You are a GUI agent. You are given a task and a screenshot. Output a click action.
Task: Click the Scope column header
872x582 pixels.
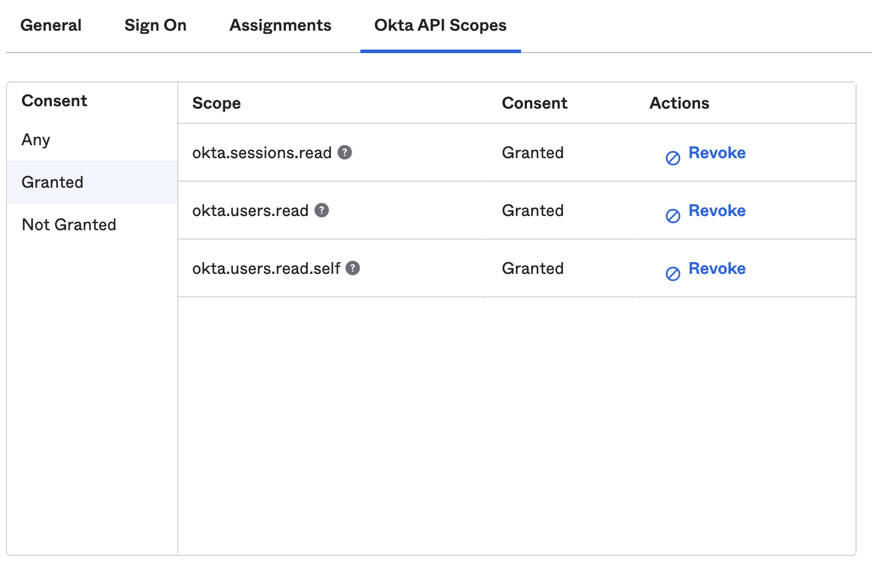click(x=217, y=103)
